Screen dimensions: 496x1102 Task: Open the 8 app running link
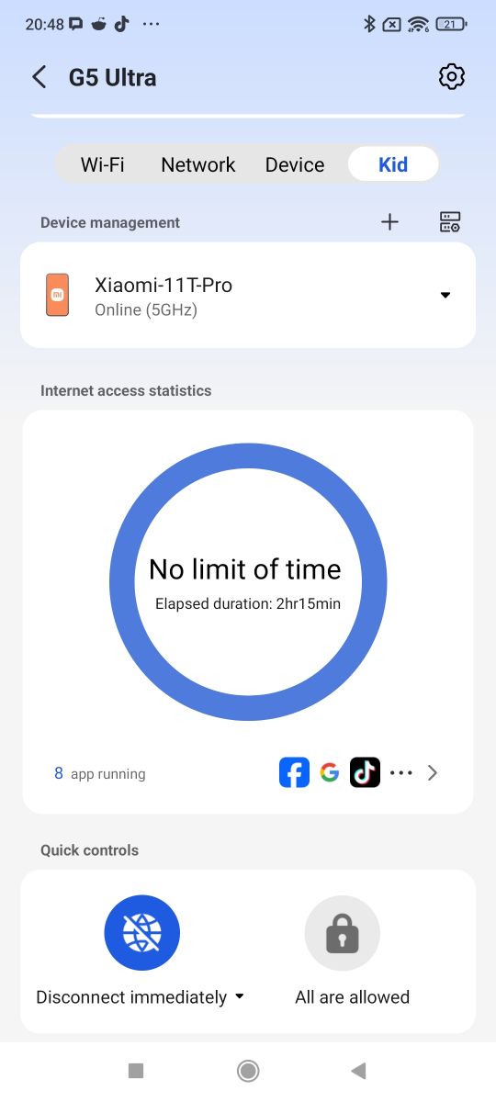coord(99,773)
